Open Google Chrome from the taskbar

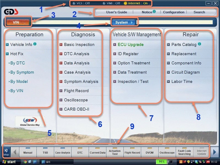tap(25, 162)
